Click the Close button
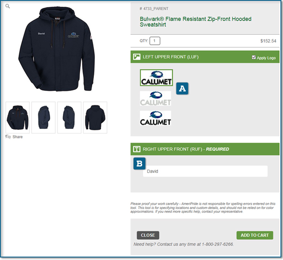Screen dimensions: 283x260 [148, 235]
